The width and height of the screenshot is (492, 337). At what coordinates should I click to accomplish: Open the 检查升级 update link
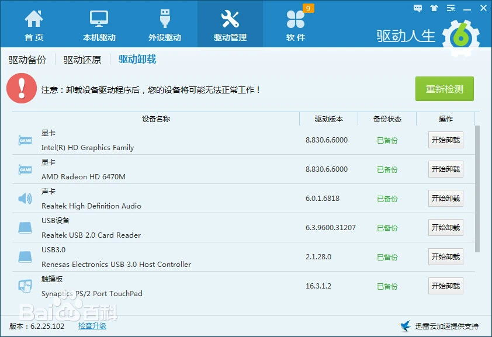(92, 327)
